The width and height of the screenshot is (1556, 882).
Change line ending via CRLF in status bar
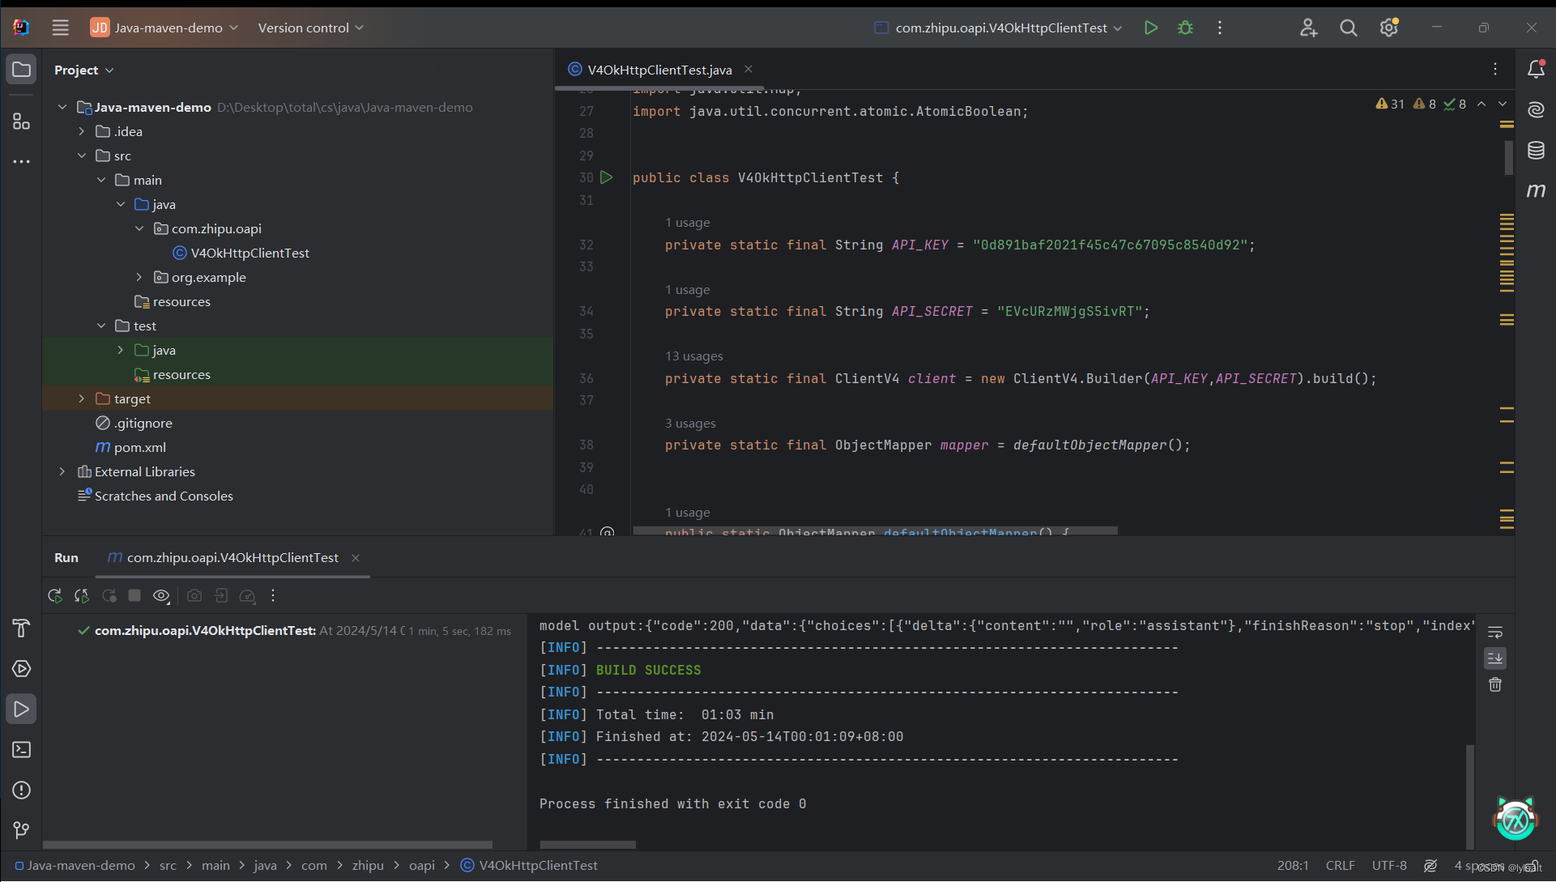[x=1340, y=865]
